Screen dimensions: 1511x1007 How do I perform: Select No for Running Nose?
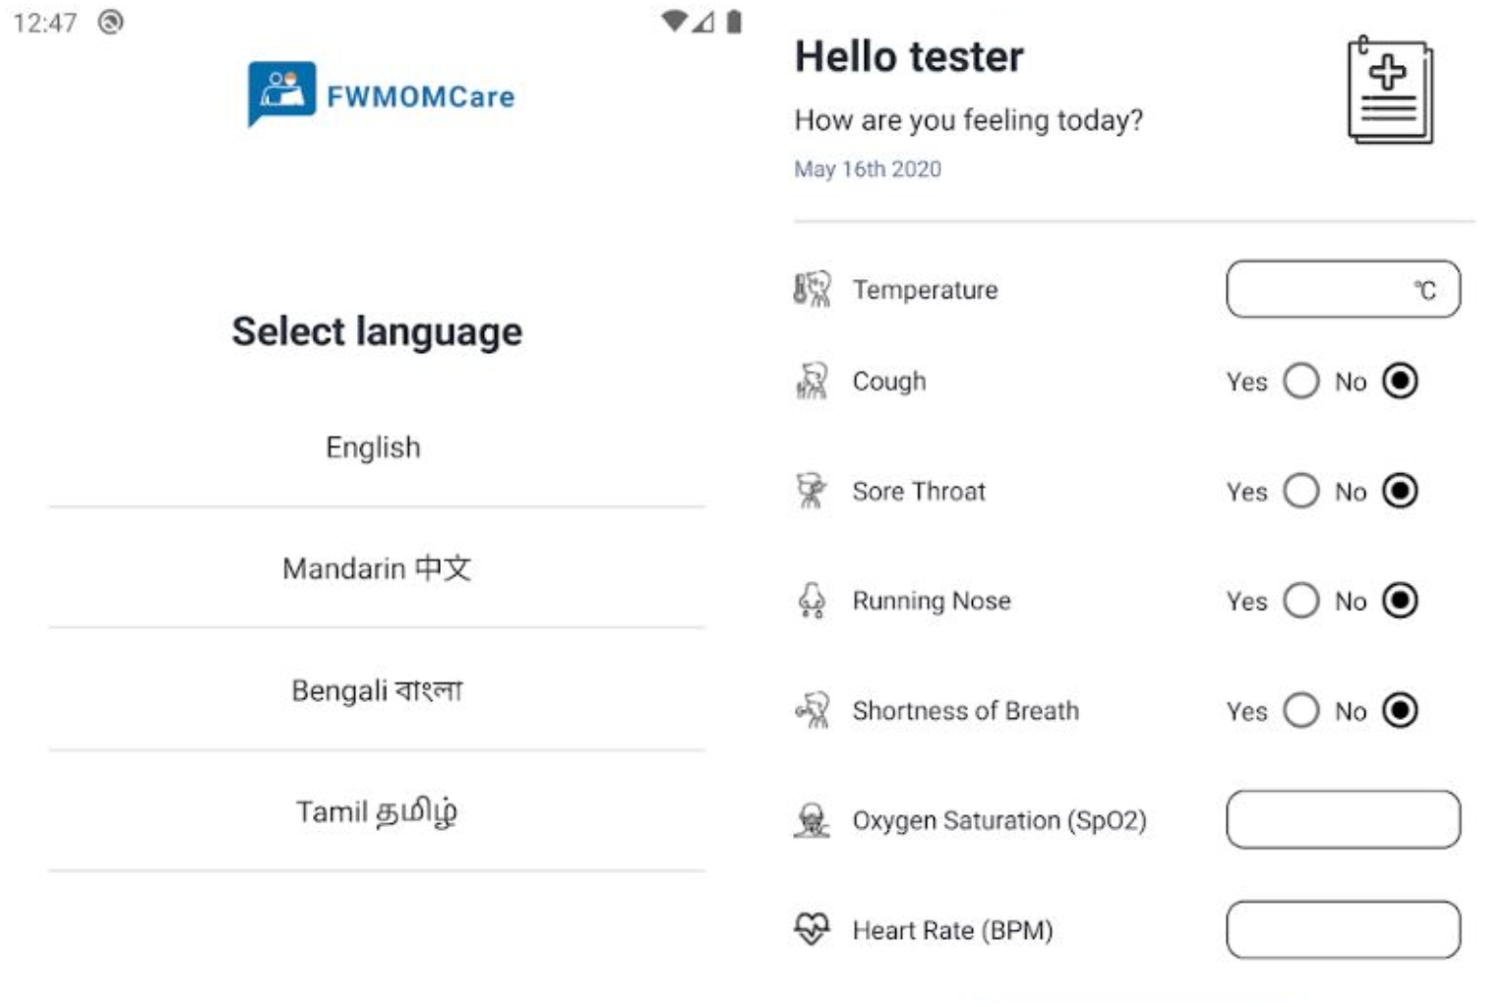1399,600
